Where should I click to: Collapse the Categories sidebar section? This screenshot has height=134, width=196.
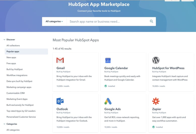point(4,124)
